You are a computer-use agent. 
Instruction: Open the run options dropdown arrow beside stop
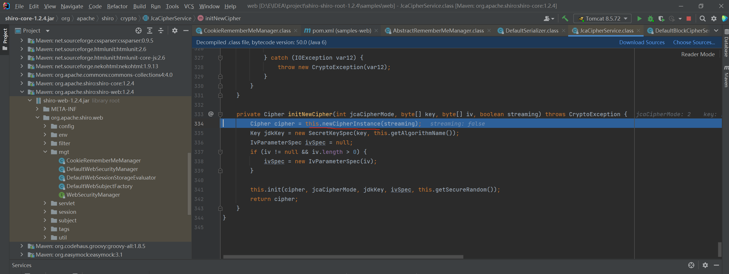point(680,19)
